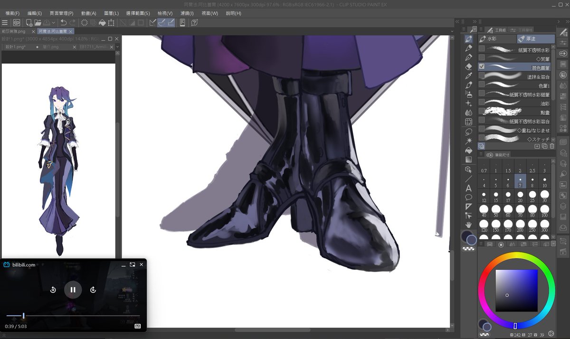570x339 pixels.
Task: Open the 編輯(E) menu
Action: point(34,13)
